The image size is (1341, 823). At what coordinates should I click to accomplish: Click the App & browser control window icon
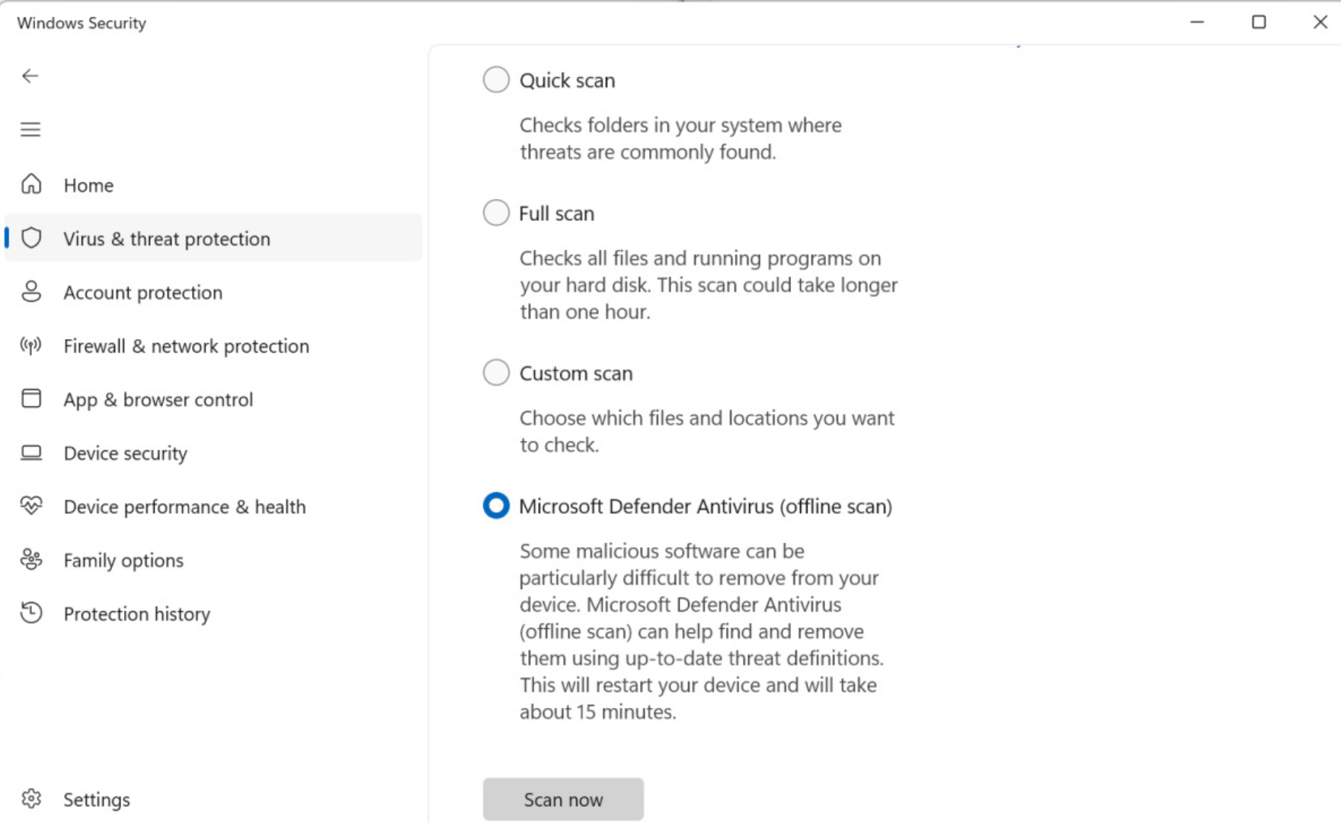point(31,399)
